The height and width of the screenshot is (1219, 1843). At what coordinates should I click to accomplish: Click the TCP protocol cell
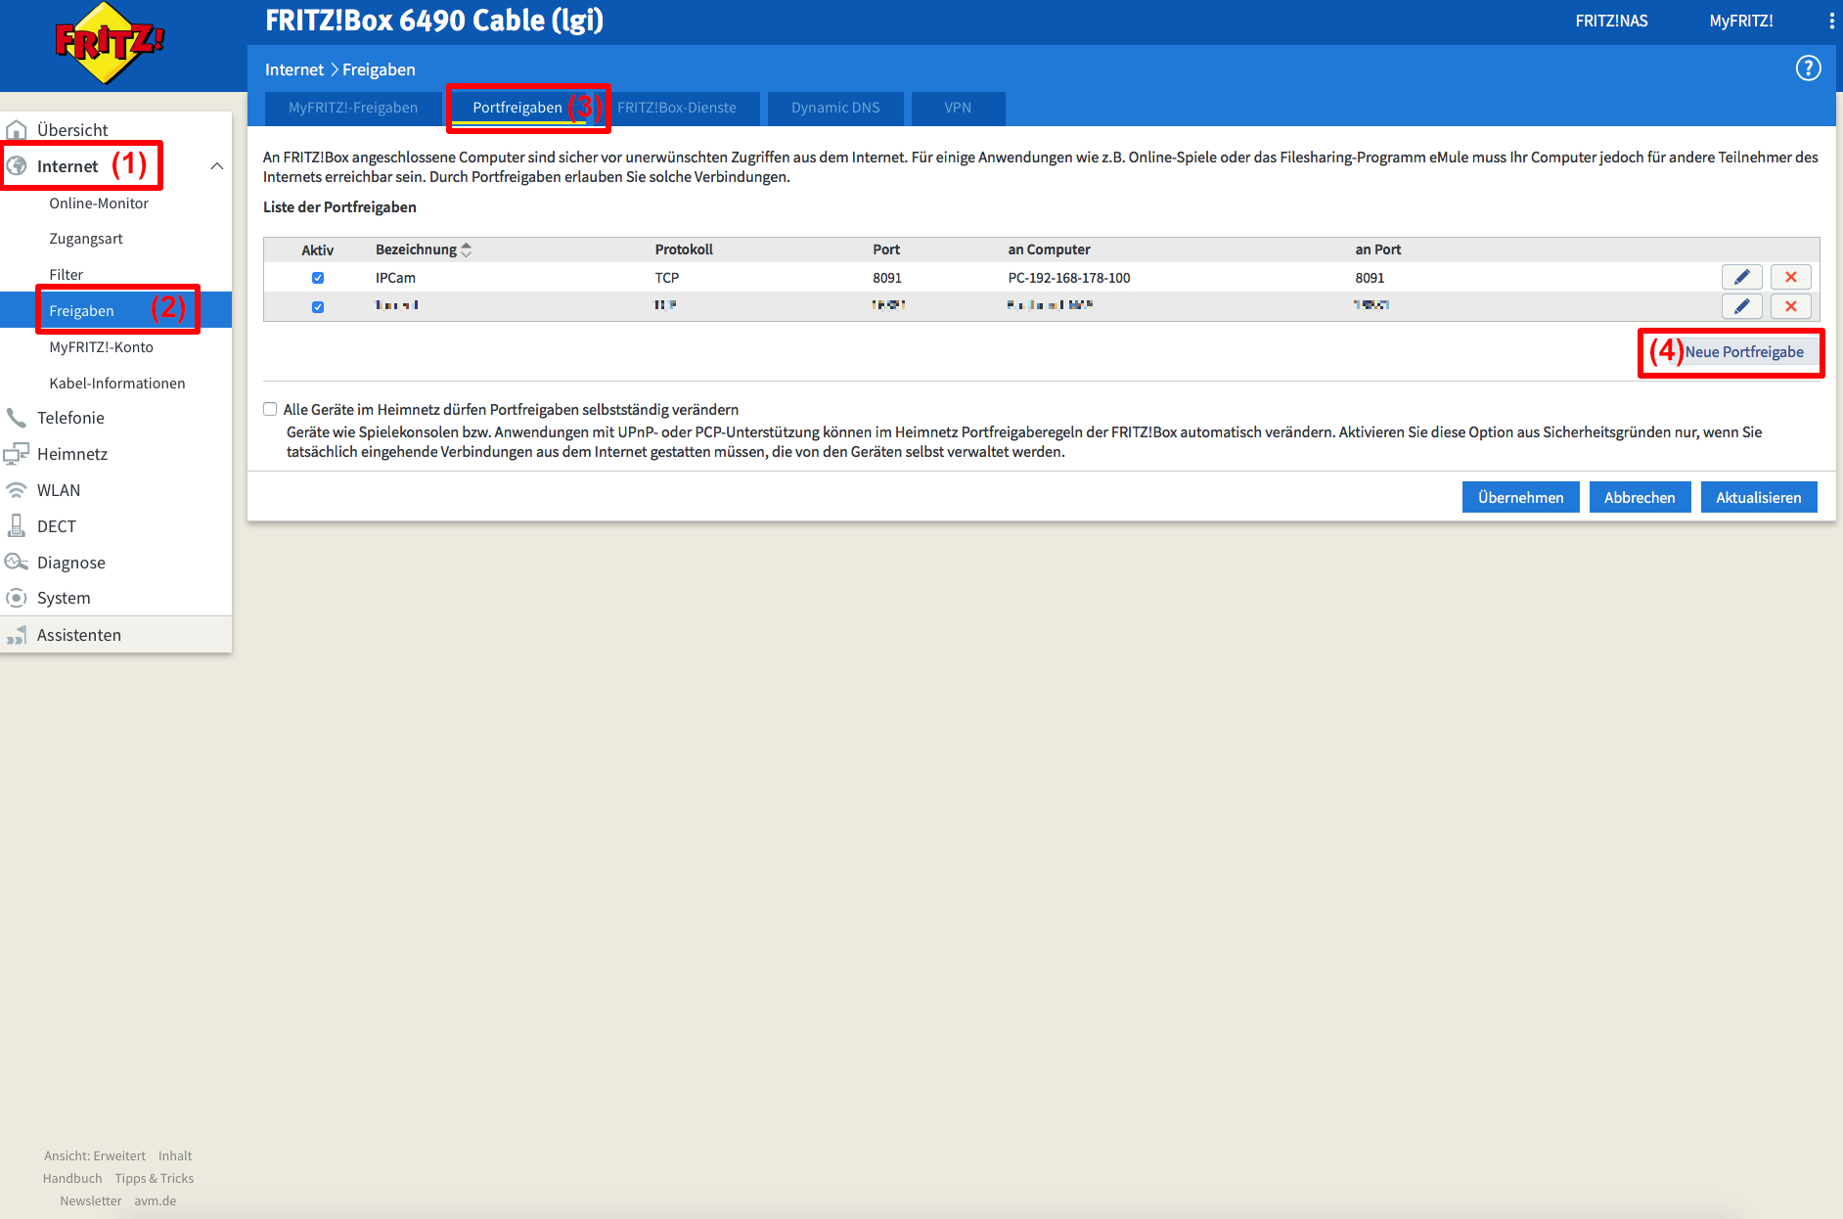pos(667,278)
